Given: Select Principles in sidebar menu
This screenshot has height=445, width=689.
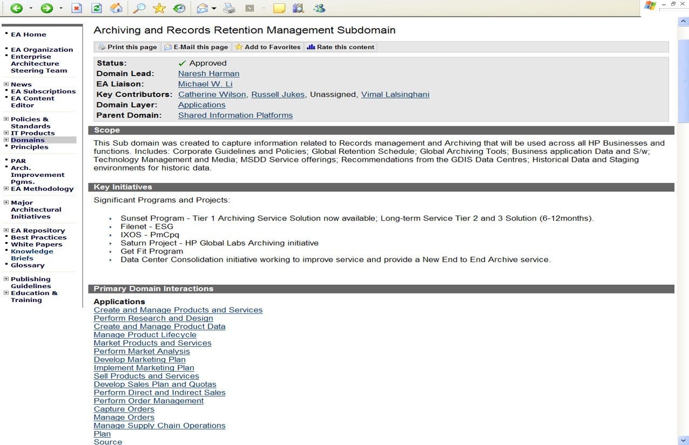Looking at the screenshot, I should [30, 147].
